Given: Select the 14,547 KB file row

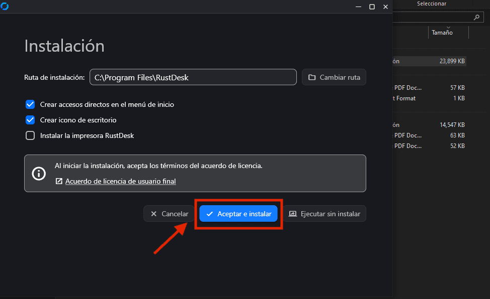Looking at the screenshot, I should (429, 125).
